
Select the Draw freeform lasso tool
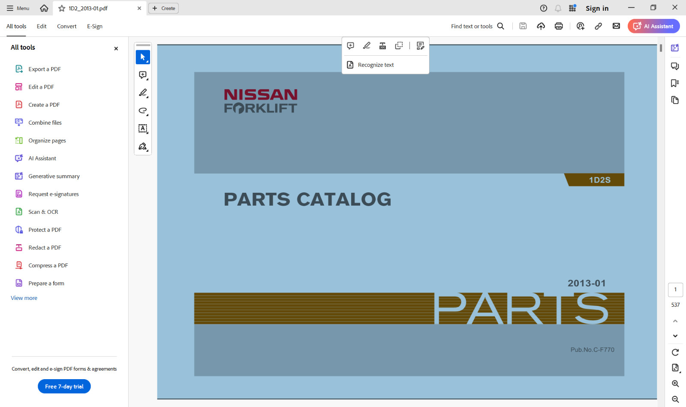point(143,111)
